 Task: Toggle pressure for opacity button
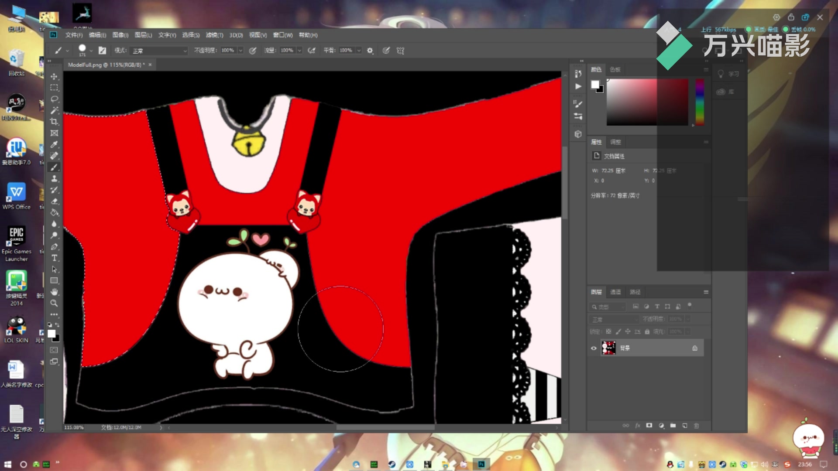(x=252, y=51)
